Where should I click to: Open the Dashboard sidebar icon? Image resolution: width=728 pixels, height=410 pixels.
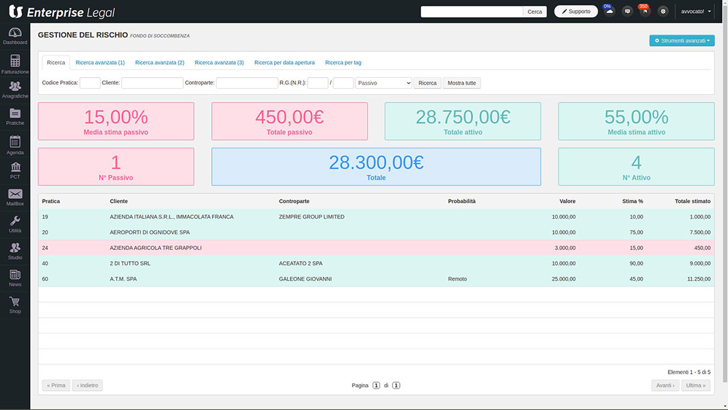pyautogui.click(x=15, y=36)
